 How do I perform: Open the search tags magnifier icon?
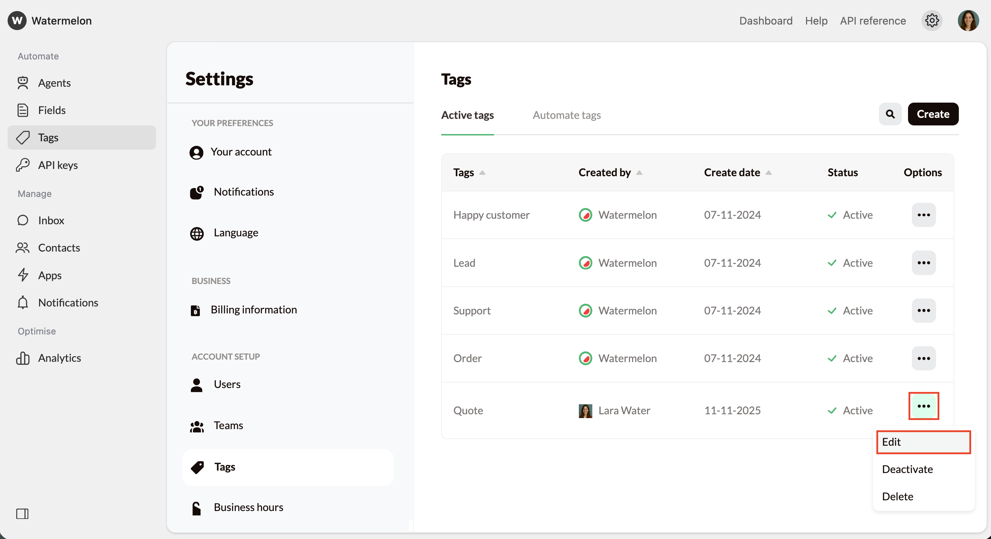point(890,114)
